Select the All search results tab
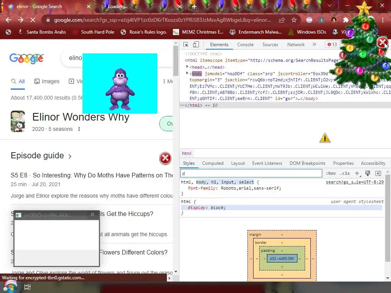The height and width of the screenshot is (293, 391). coord(18,81)
